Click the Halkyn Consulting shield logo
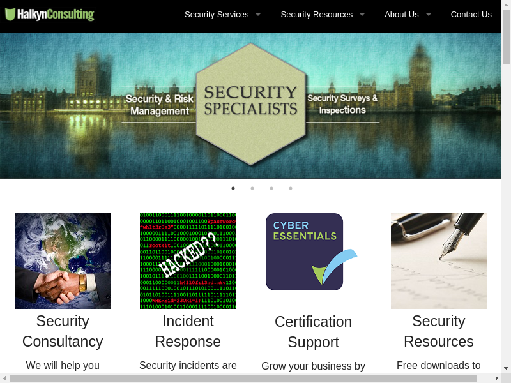 (50, 14)
